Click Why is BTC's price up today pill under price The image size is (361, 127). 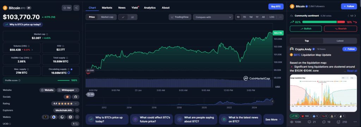point(23,25)
